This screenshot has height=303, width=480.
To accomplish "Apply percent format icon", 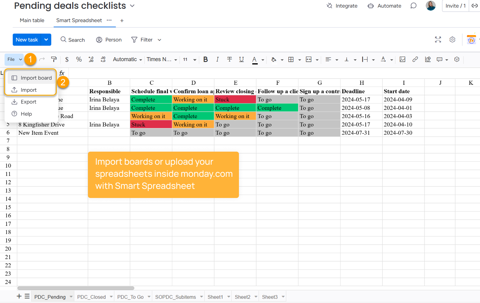I will pos(79,59).
